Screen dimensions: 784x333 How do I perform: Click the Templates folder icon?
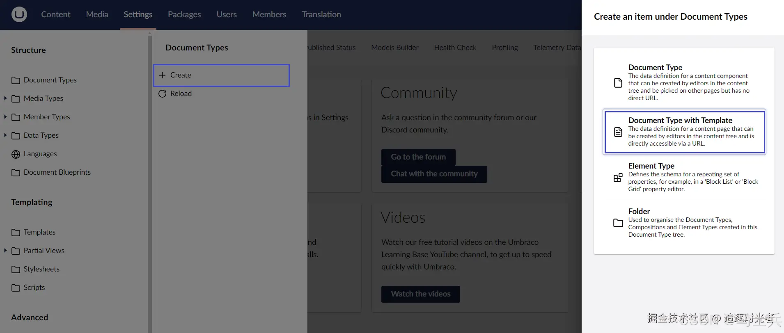[x=16, y=233]
